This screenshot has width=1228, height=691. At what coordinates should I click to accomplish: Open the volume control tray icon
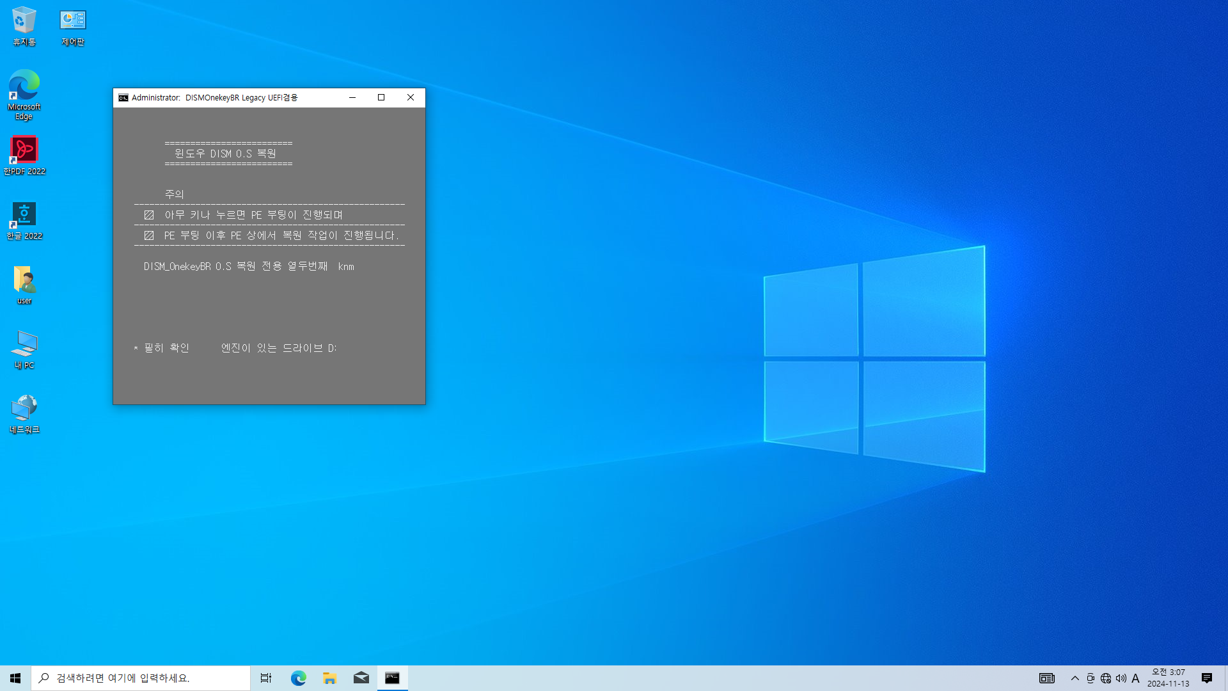[1121, 678]
